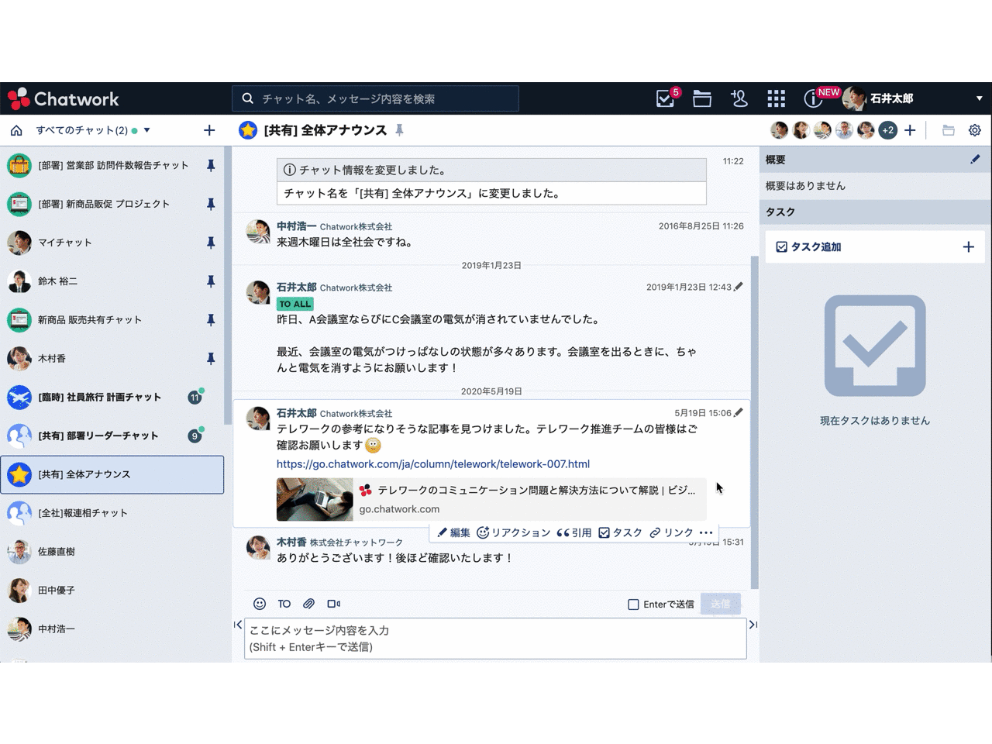This screenshot has height=744, width=992.
Task: Collapse the right side panel arrow
Action: pyautogui.click(x=753, y=625)
